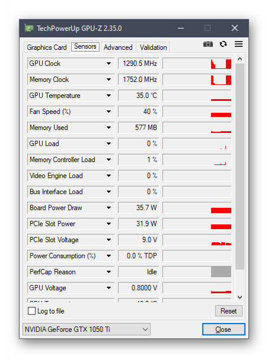Enable the Log to file checkbox
Viewport: 268px width, 358px height.
click(x=31, y=311)
